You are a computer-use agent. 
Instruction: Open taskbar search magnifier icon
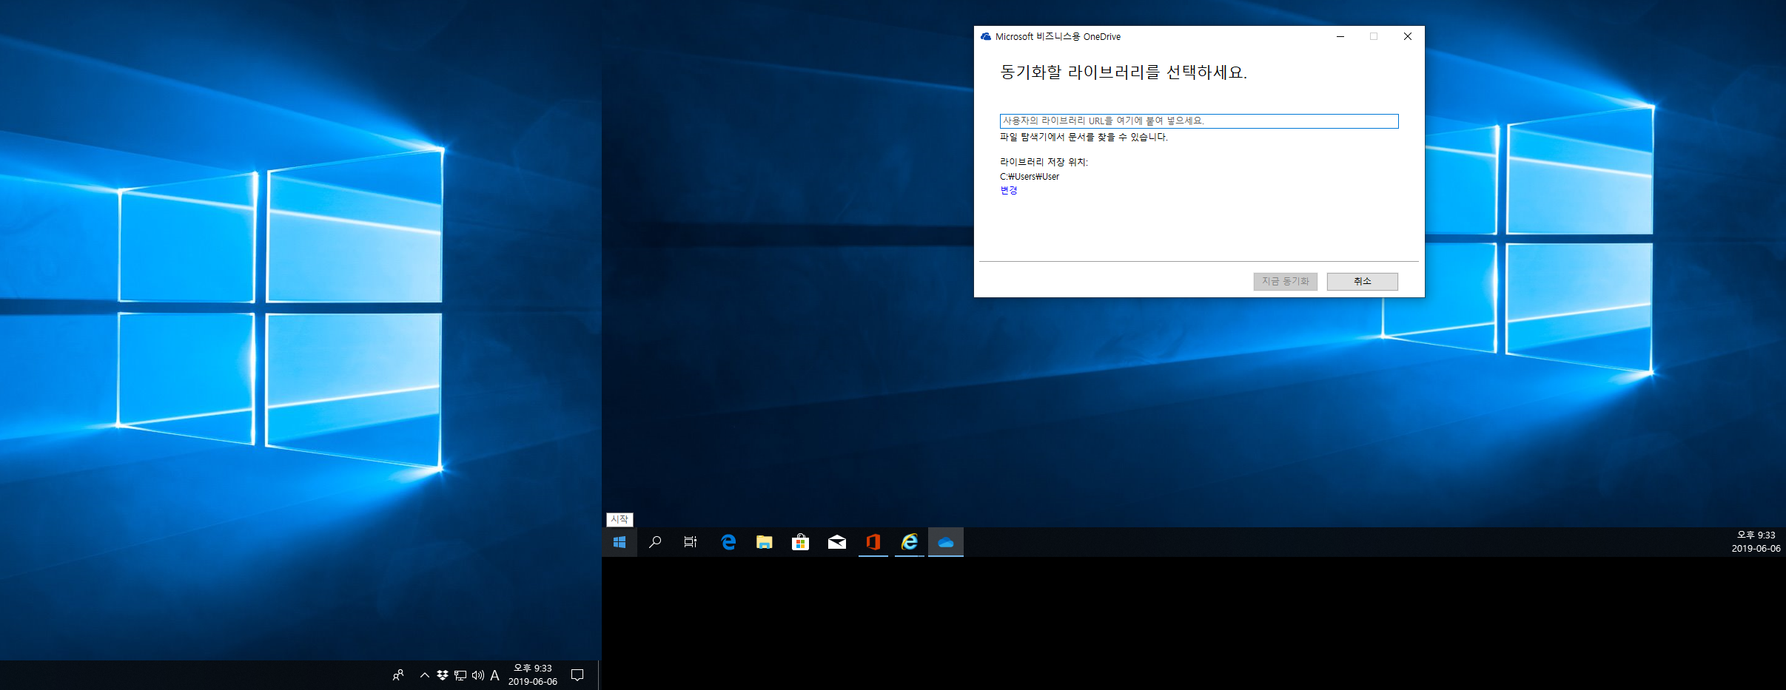pos(655,542)
